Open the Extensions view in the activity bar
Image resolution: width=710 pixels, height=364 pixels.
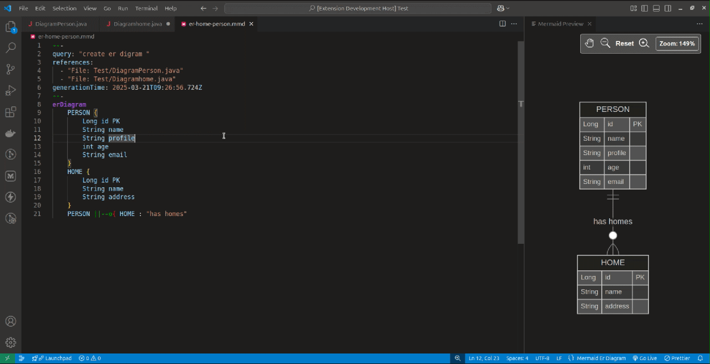(11, 111)
